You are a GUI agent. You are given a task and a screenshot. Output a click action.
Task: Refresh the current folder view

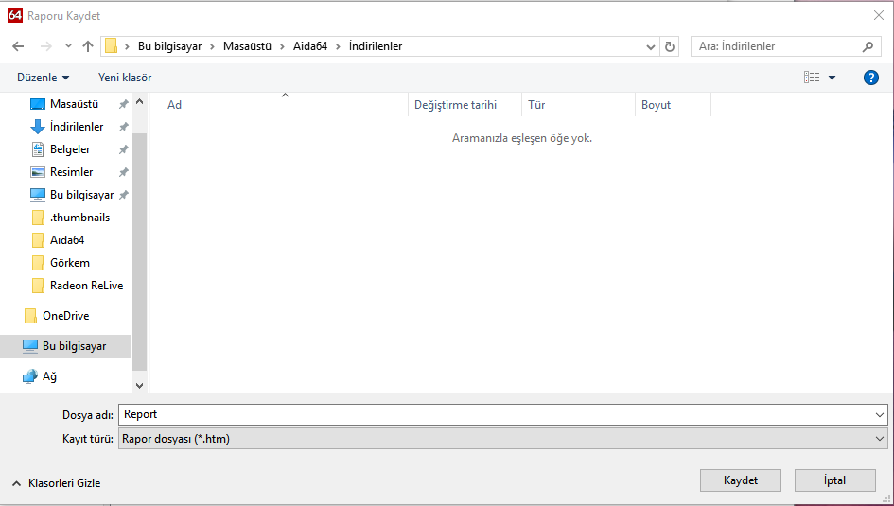[670, 46]
